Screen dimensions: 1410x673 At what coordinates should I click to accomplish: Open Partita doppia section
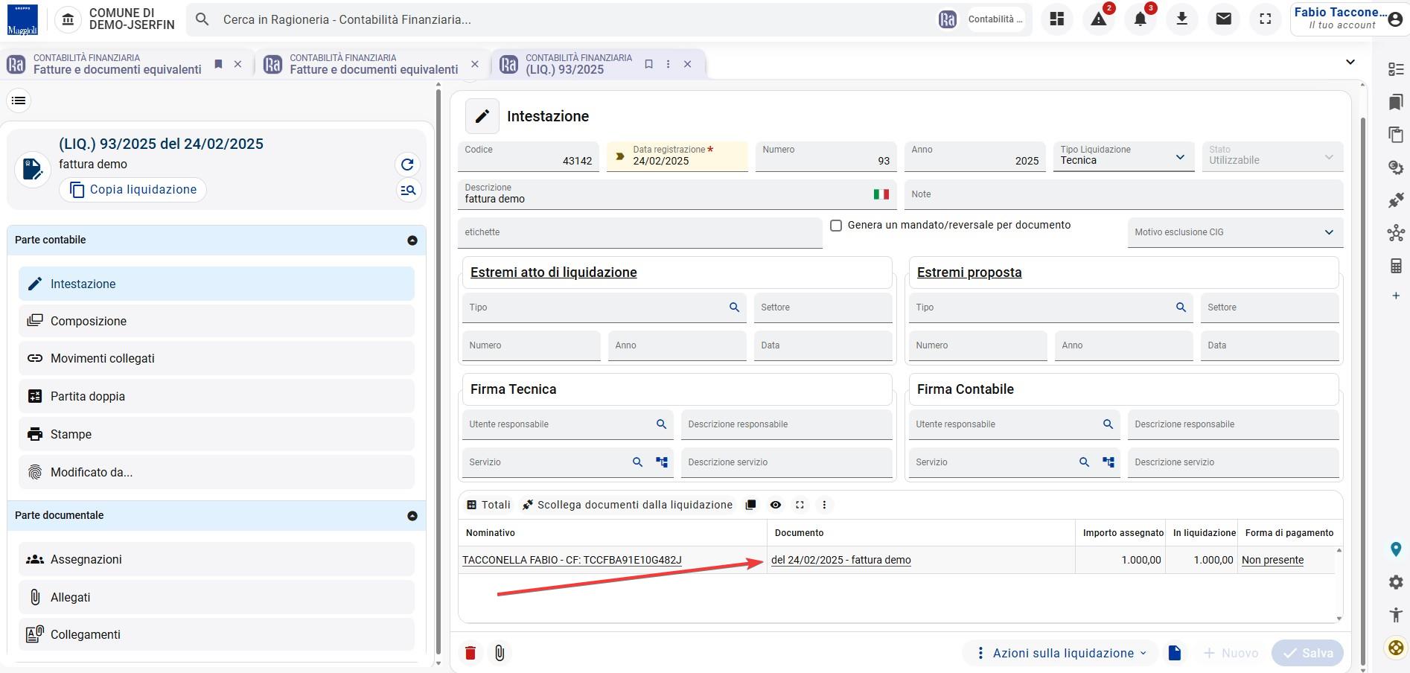(x=217, y=396)
